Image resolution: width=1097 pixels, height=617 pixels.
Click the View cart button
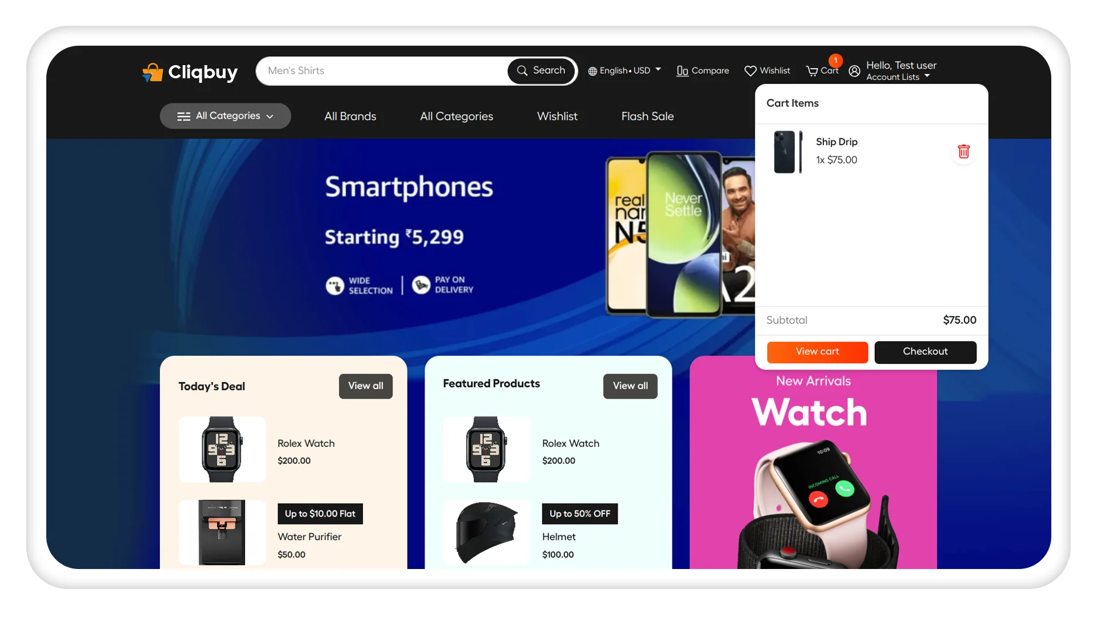pyautogui.click(x=818, y=351)
